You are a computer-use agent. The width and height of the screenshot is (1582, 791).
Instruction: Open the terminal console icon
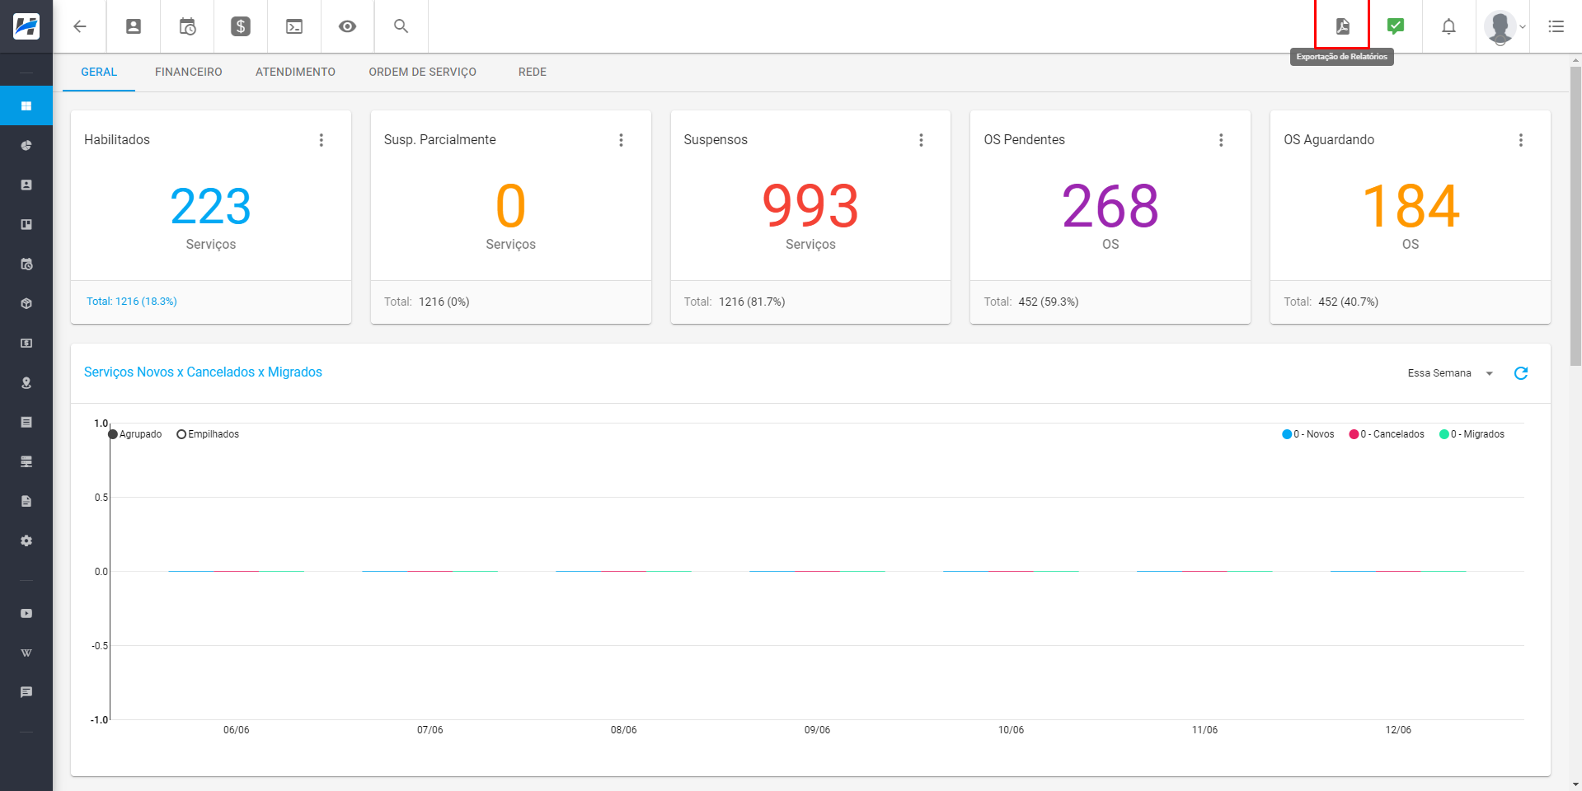click(294, 26)
